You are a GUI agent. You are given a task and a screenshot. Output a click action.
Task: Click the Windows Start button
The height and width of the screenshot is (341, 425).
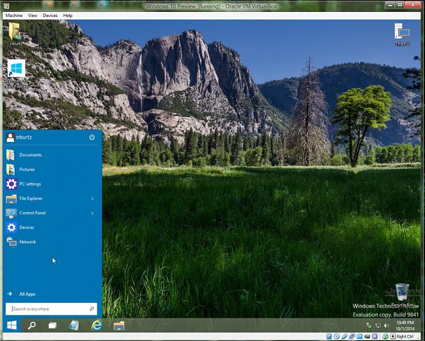pyautogui.click(x=12, y=325)
